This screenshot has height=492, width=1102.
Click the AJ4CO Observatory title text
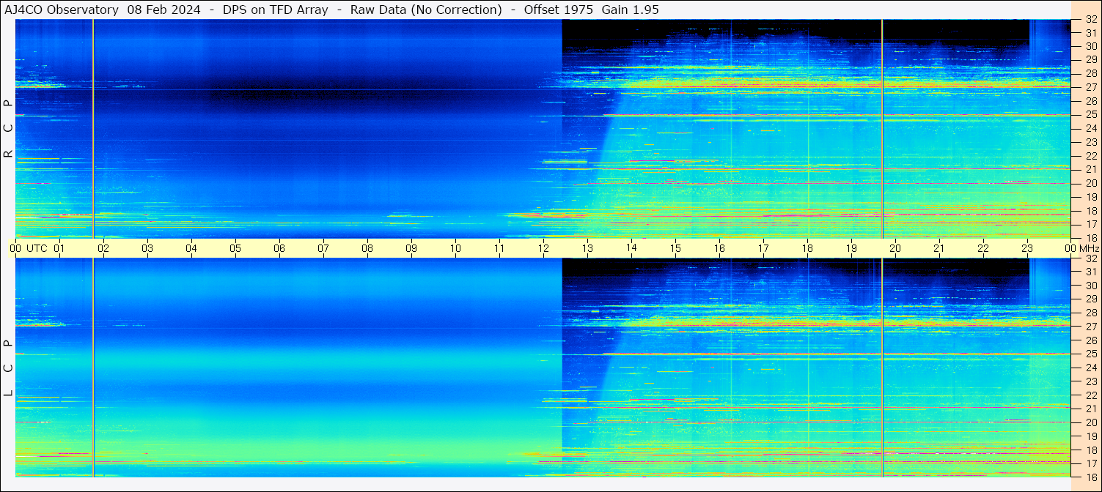pos(62,10)
